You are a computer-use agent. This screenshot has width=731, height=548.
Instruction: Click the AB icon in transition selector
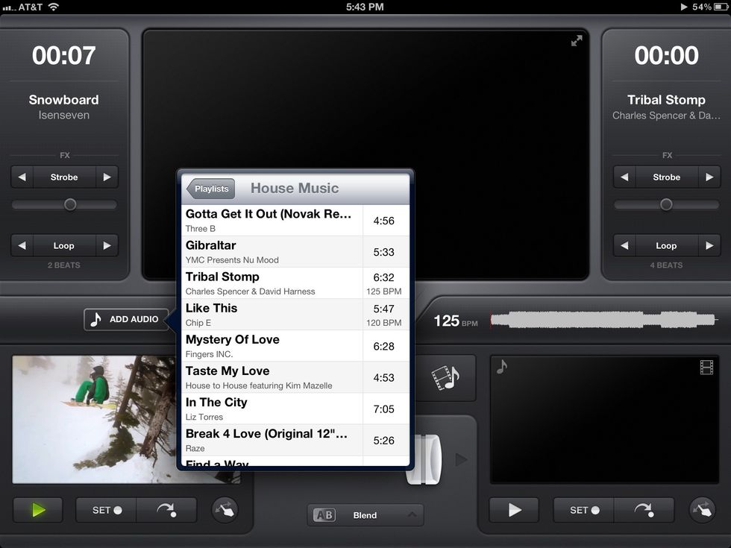point(324,515)
